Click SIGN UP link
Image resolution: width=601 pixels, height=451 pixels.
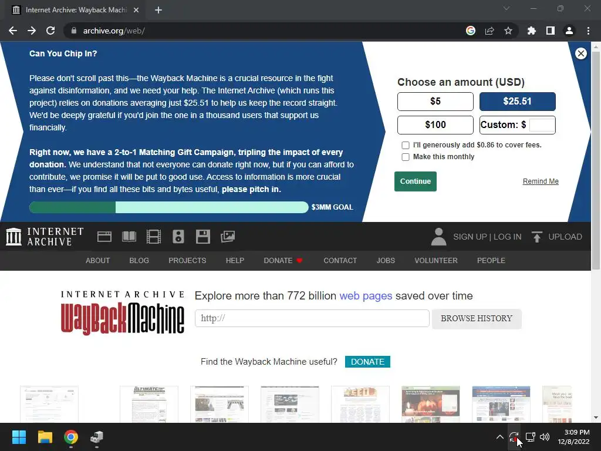pyautogui.click(x=470, y=237)
